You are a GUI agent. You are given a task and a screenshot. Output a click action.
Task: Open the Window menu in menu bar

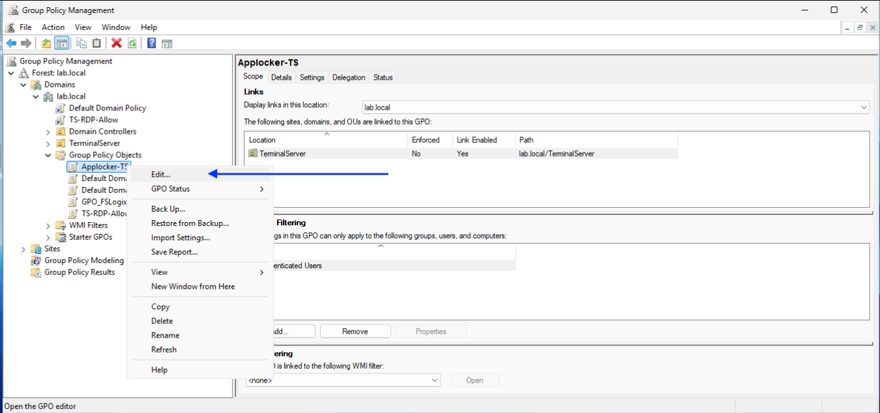coord(116,27)
